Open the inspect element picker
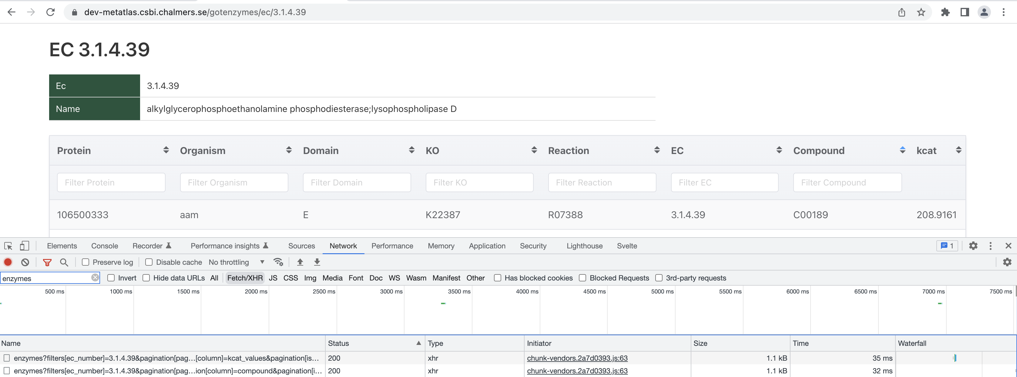Screen dimensions: 1017x377 (8, 245)
